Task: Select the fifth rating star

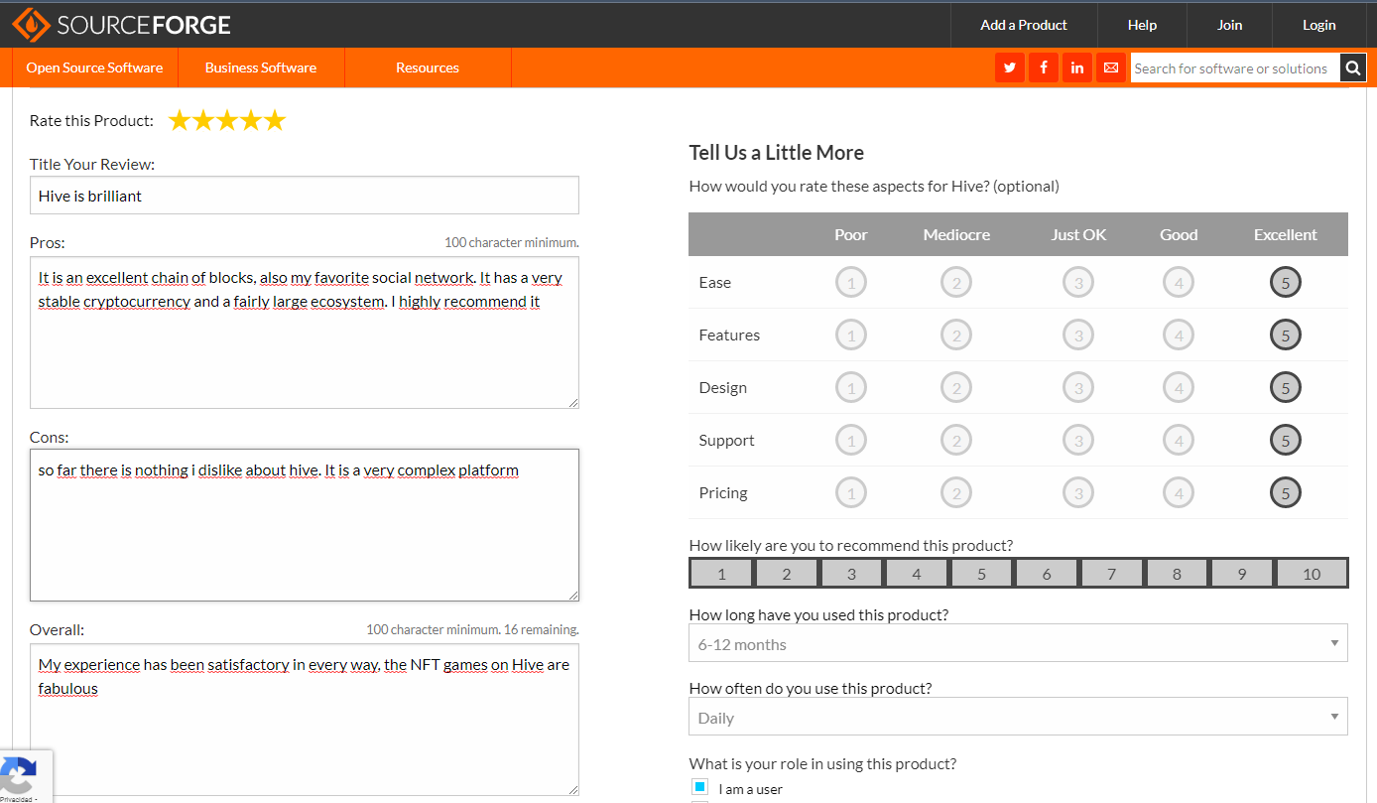Action: [275, 120]
